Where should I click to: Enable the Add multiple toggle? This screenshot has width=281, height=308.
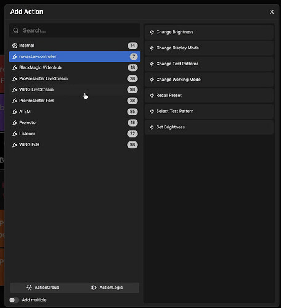tap(14, 300)
